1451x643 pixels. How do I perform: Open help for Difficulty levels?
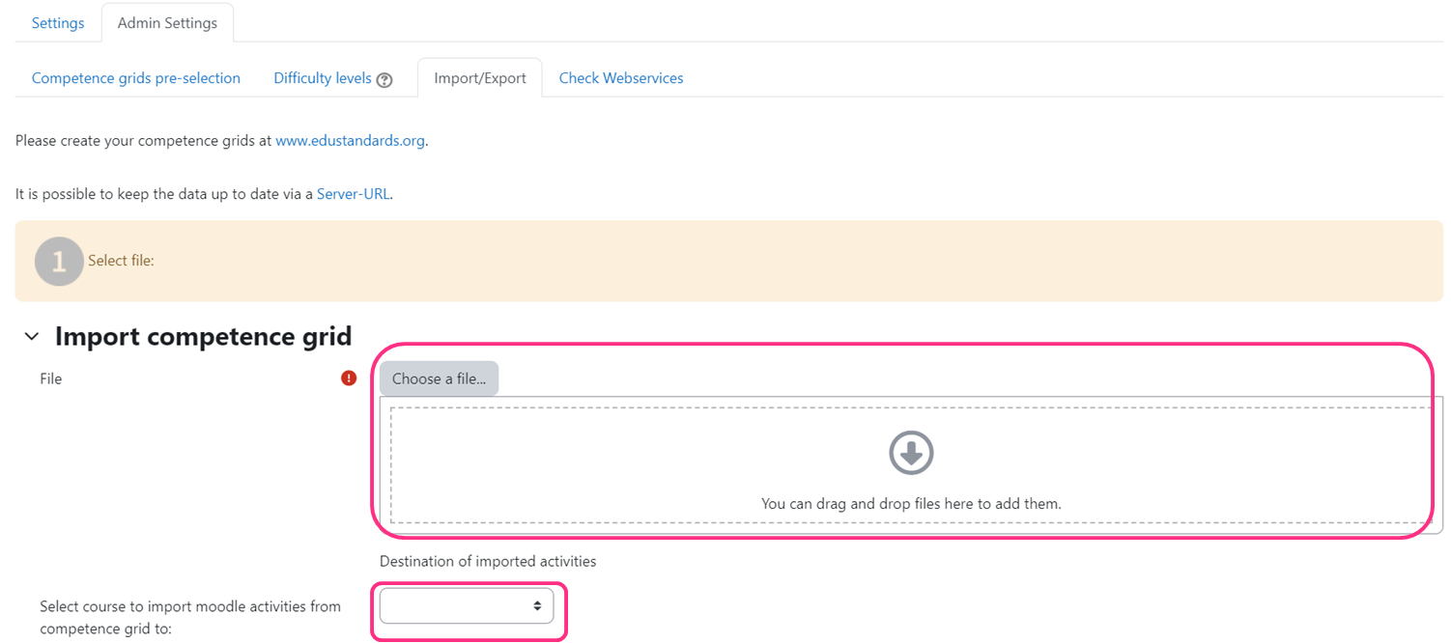tap(384, 80)
